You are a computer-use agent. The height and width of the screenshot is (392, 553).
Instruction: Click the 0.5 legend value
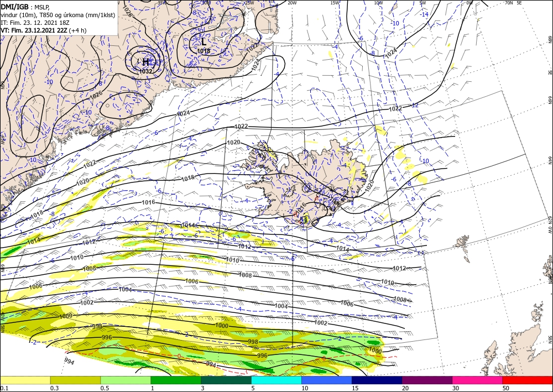pos(105,388)
